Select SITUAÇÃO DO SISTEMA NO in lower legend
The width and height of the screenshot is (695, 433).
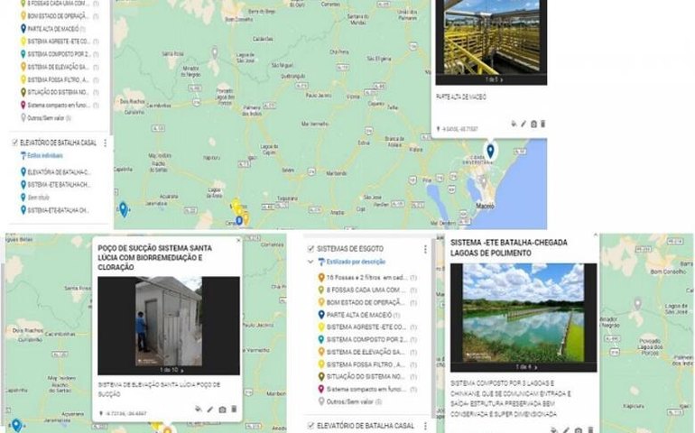click(367, 377)
